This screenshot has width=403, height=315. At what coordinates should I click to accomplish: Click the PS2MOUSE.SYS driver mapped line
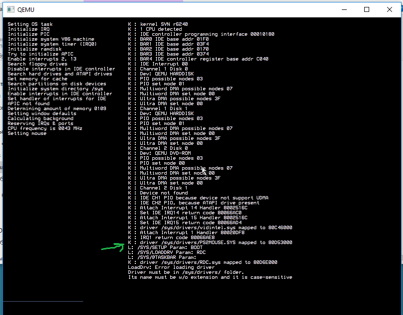[x=216, y=243]
